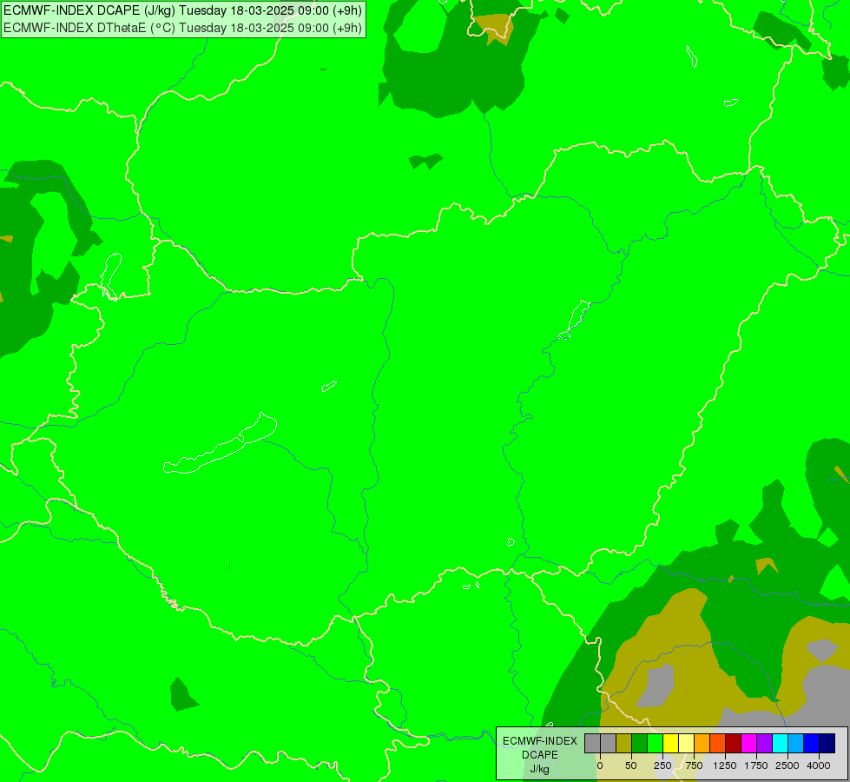Click the legend label '2500'
Image resolution: width=850 pixels, height=782 pixels.
coord(787,765)
